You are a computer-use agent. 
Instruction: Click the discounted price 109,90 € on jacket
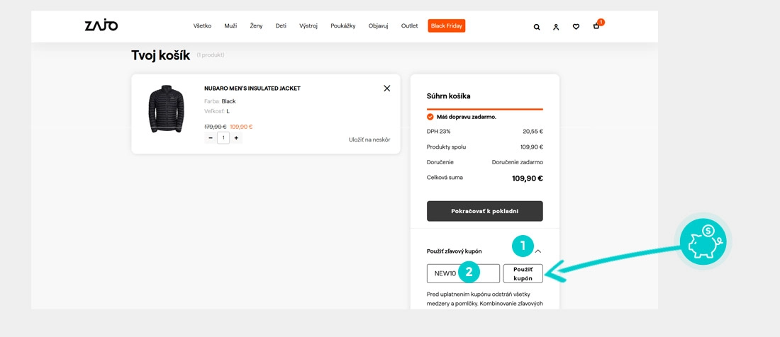[x=241, y=127]
